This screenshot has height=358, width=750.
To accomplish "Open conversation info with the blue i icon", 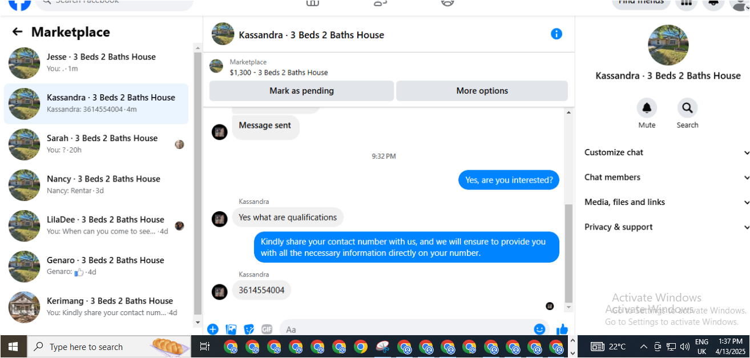I will [557, 34].
